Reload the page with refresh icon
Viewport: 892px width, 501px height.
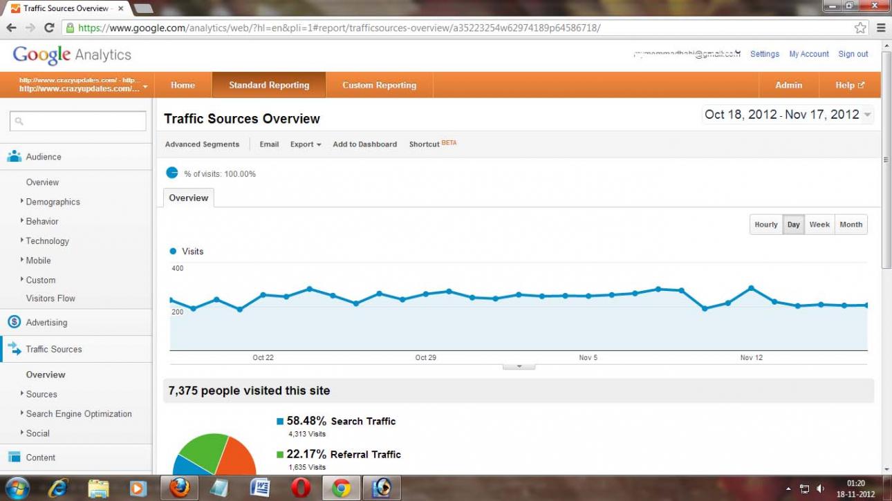pos(49,28)
